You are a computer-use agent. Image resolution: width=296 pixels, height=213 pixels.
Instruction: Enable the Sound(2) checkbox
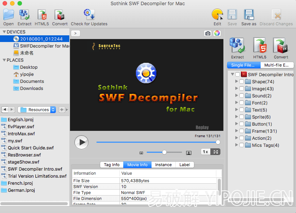[242, 96]
